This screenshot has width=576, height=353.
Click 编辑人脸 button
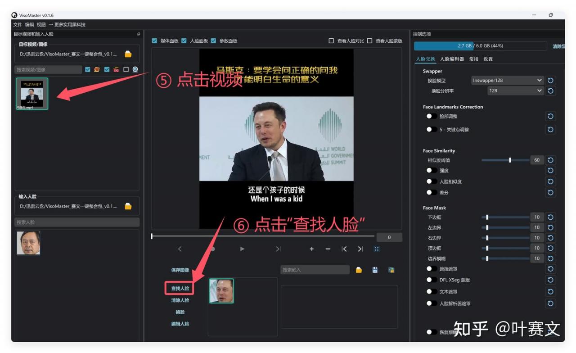180,324
